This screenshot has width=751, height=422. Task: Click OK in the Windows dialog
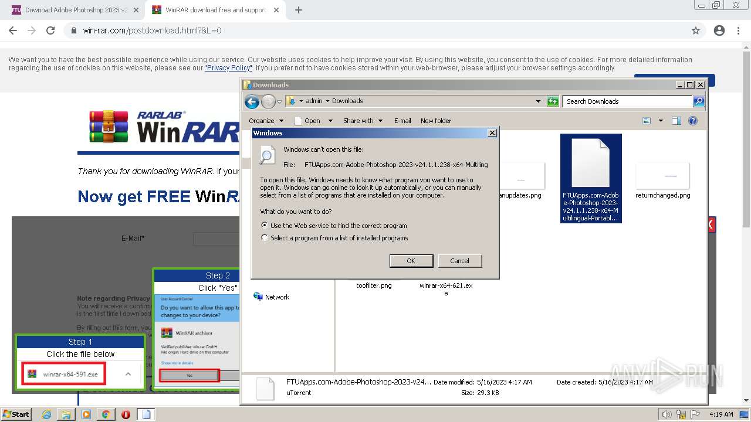(x=411, y=261)
